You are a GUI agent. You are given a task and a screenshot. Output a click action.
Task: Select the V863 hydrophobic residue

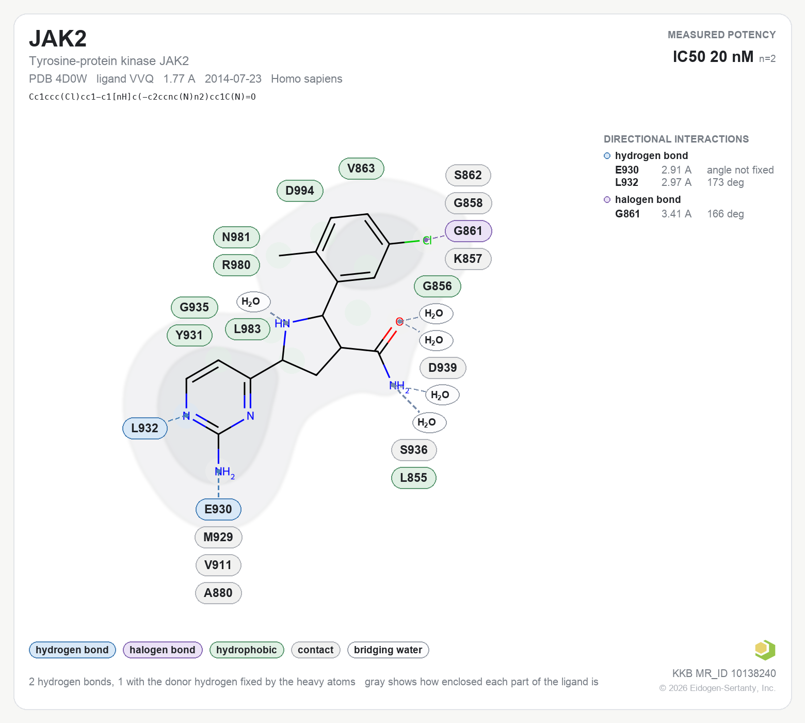click(x=361, y=168)
